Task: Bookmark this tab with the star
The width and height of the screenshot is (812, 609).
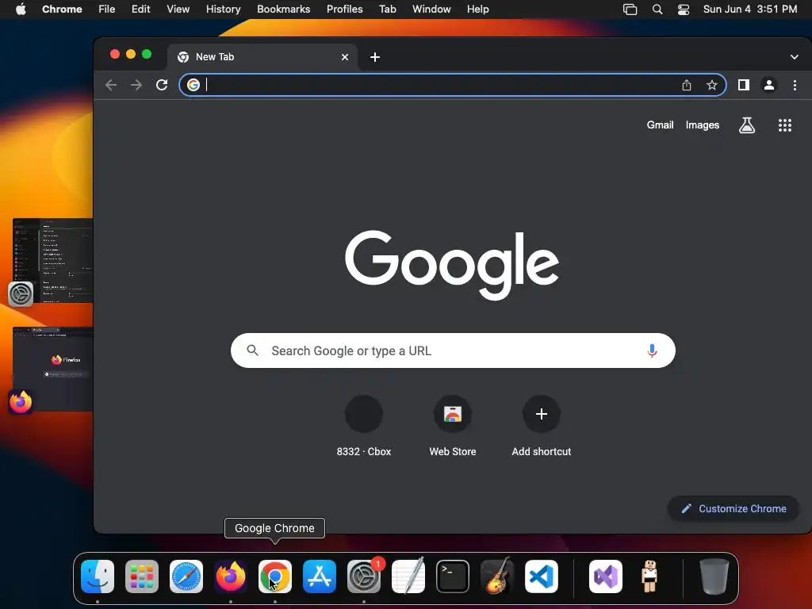Action: [712, 85]
